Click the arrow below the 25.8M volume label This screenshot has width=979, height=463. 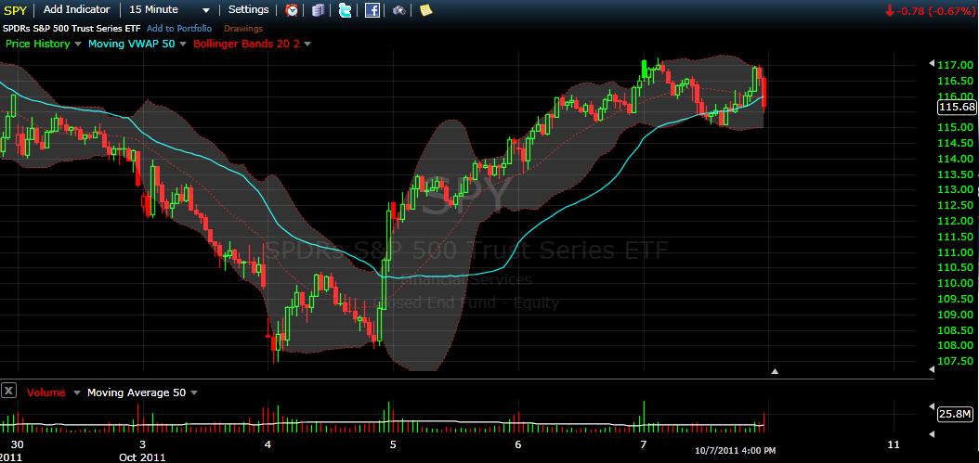[x=932, y=433]
